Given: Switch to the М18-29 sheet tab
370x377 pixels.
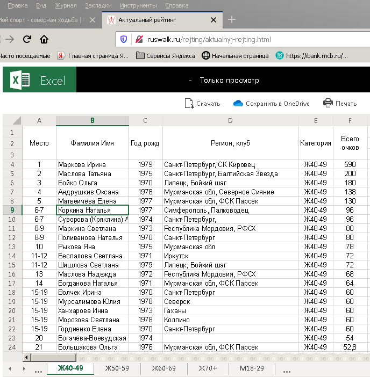Looking at the screenshot, I should (x=252, y=368).
